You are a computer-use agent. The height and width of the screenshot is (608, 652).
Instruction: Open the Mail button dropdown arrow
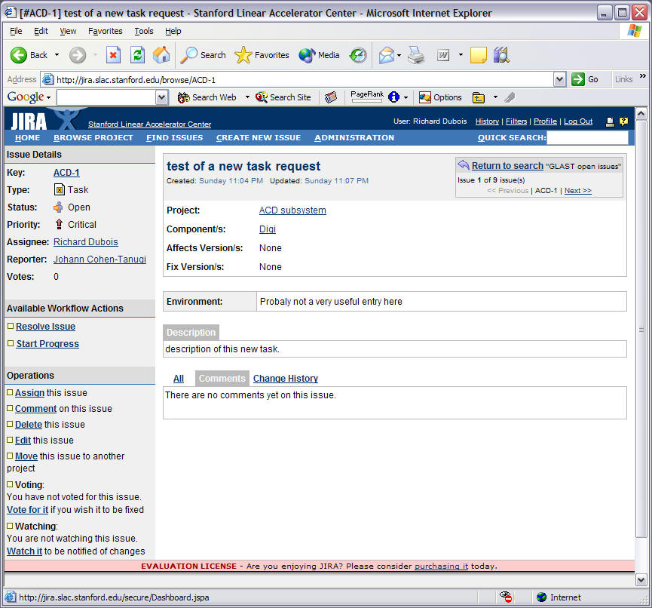pyautogui.click(x=399, y=55)
